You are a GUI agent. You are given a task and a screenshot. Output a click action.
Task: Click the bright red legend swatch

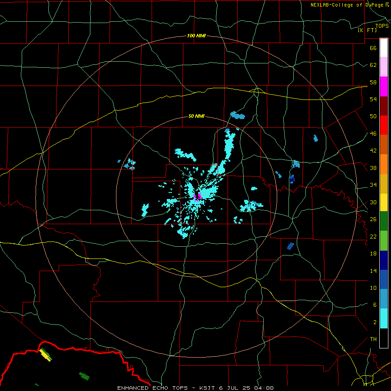(x=384, y=125)
